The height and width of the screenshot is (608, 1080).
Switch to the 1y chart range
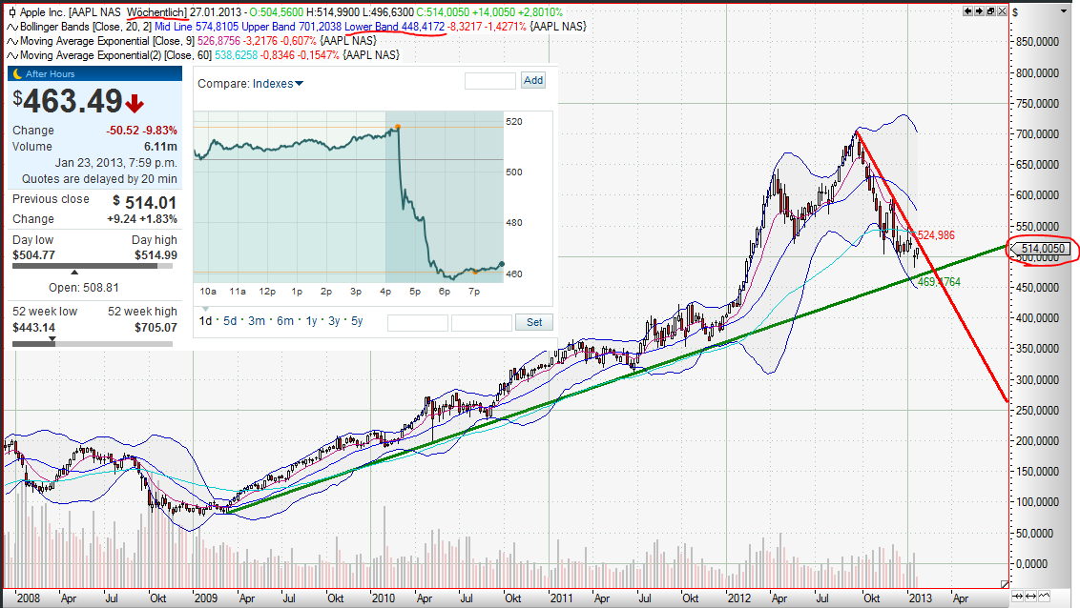[x=309, y=321]
